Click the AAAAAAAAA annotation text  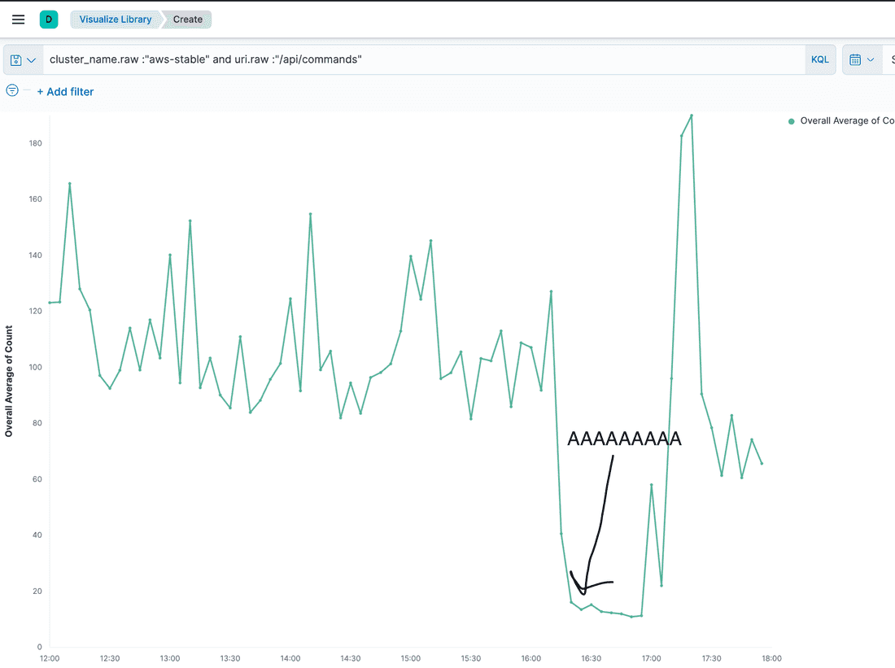coord(624,439)
